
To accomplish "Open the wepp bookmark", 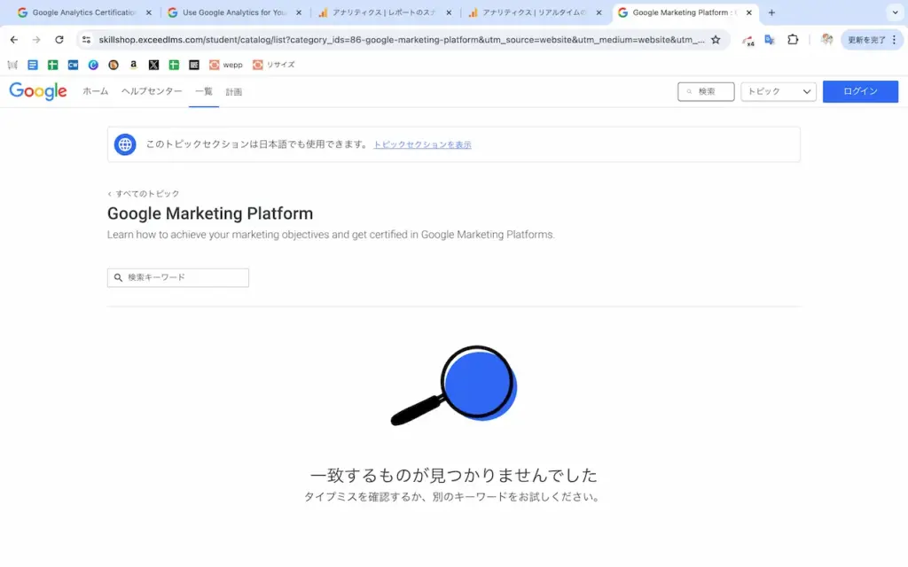I will click(x=226, y=65).
